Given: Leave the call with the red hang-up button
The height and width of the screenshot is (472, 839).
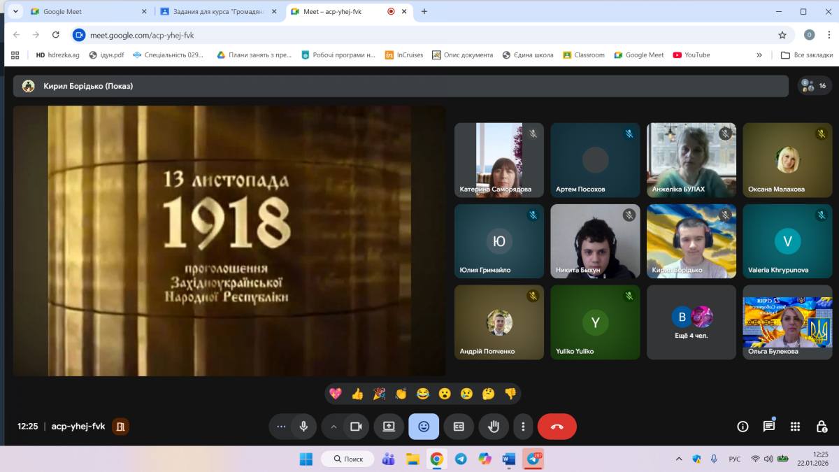Looking at the screenshot, I should point(557,427).
